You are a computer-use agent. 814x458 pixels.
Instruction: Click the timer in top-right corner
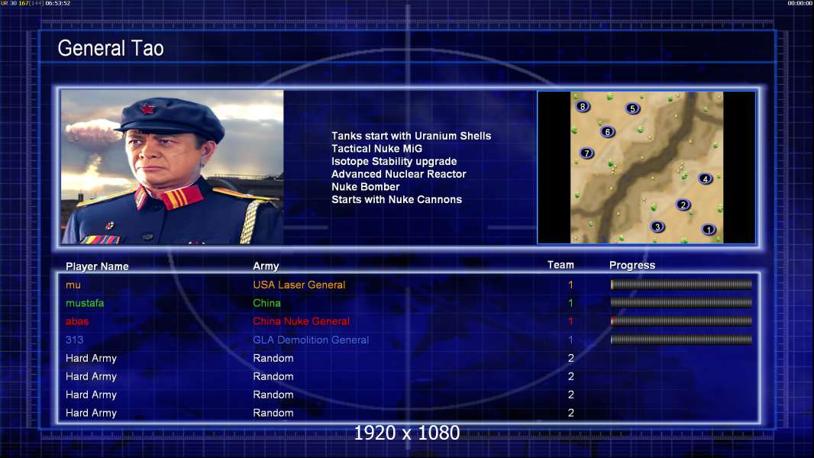pyautogui.click(x=800, y=3)
